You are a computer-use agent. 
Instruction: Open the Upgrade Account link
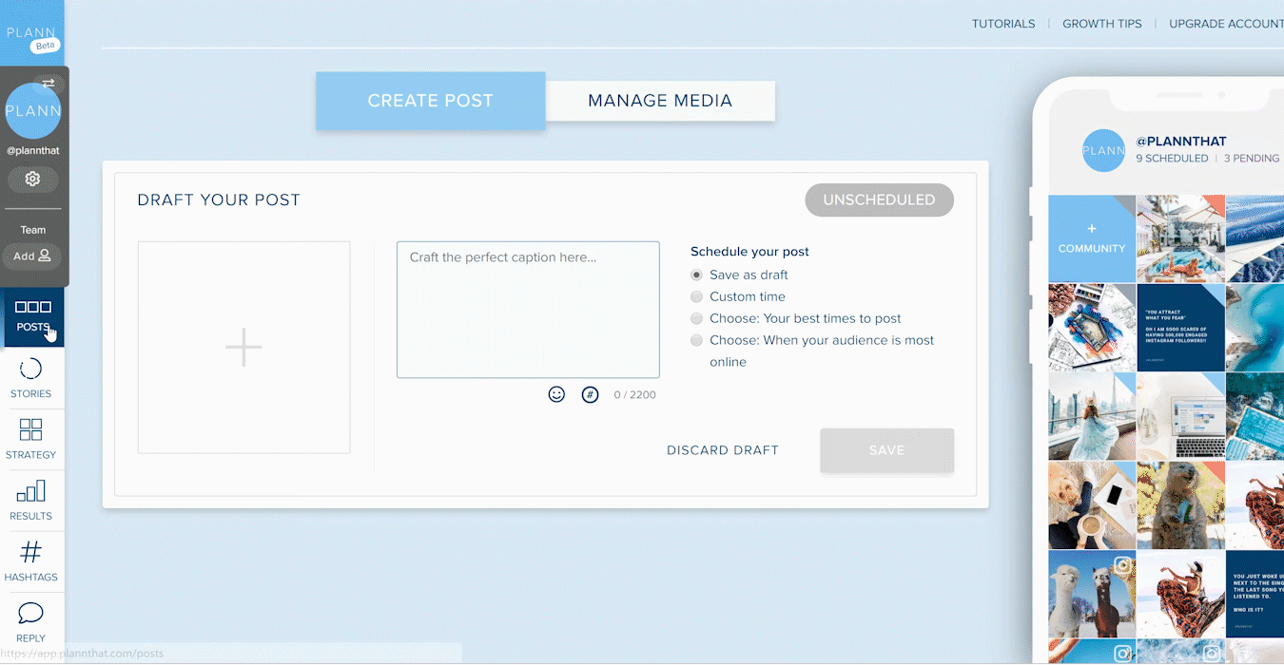pyautogui.click(x=1226, y=24)
